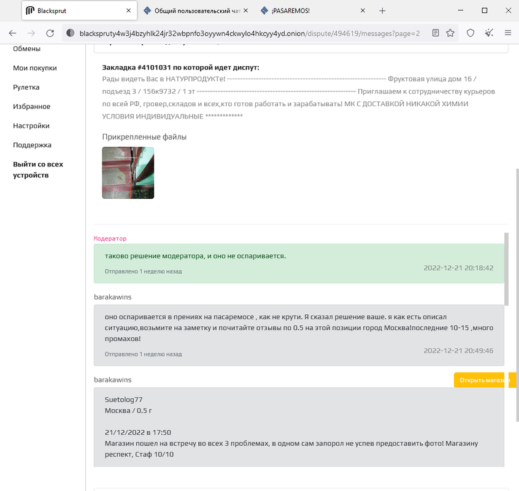Click the forward navigation arrow
This screenshot has height=491, width=519.
31,33
